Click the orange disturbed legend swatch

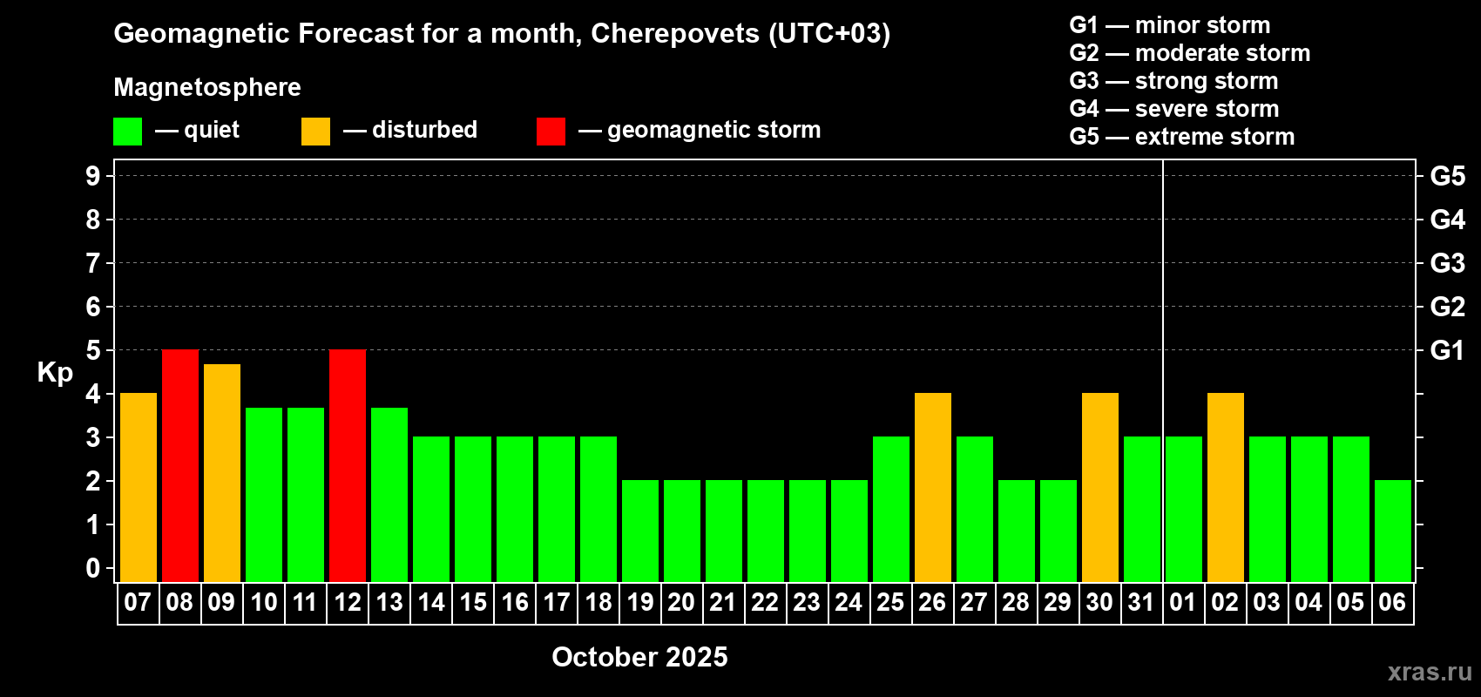point(316,132)
